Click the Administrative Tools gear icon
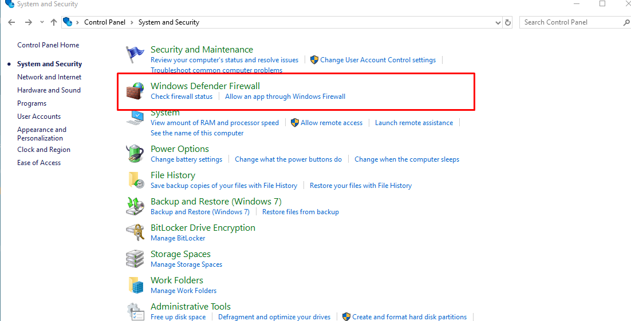 [135, 312]
